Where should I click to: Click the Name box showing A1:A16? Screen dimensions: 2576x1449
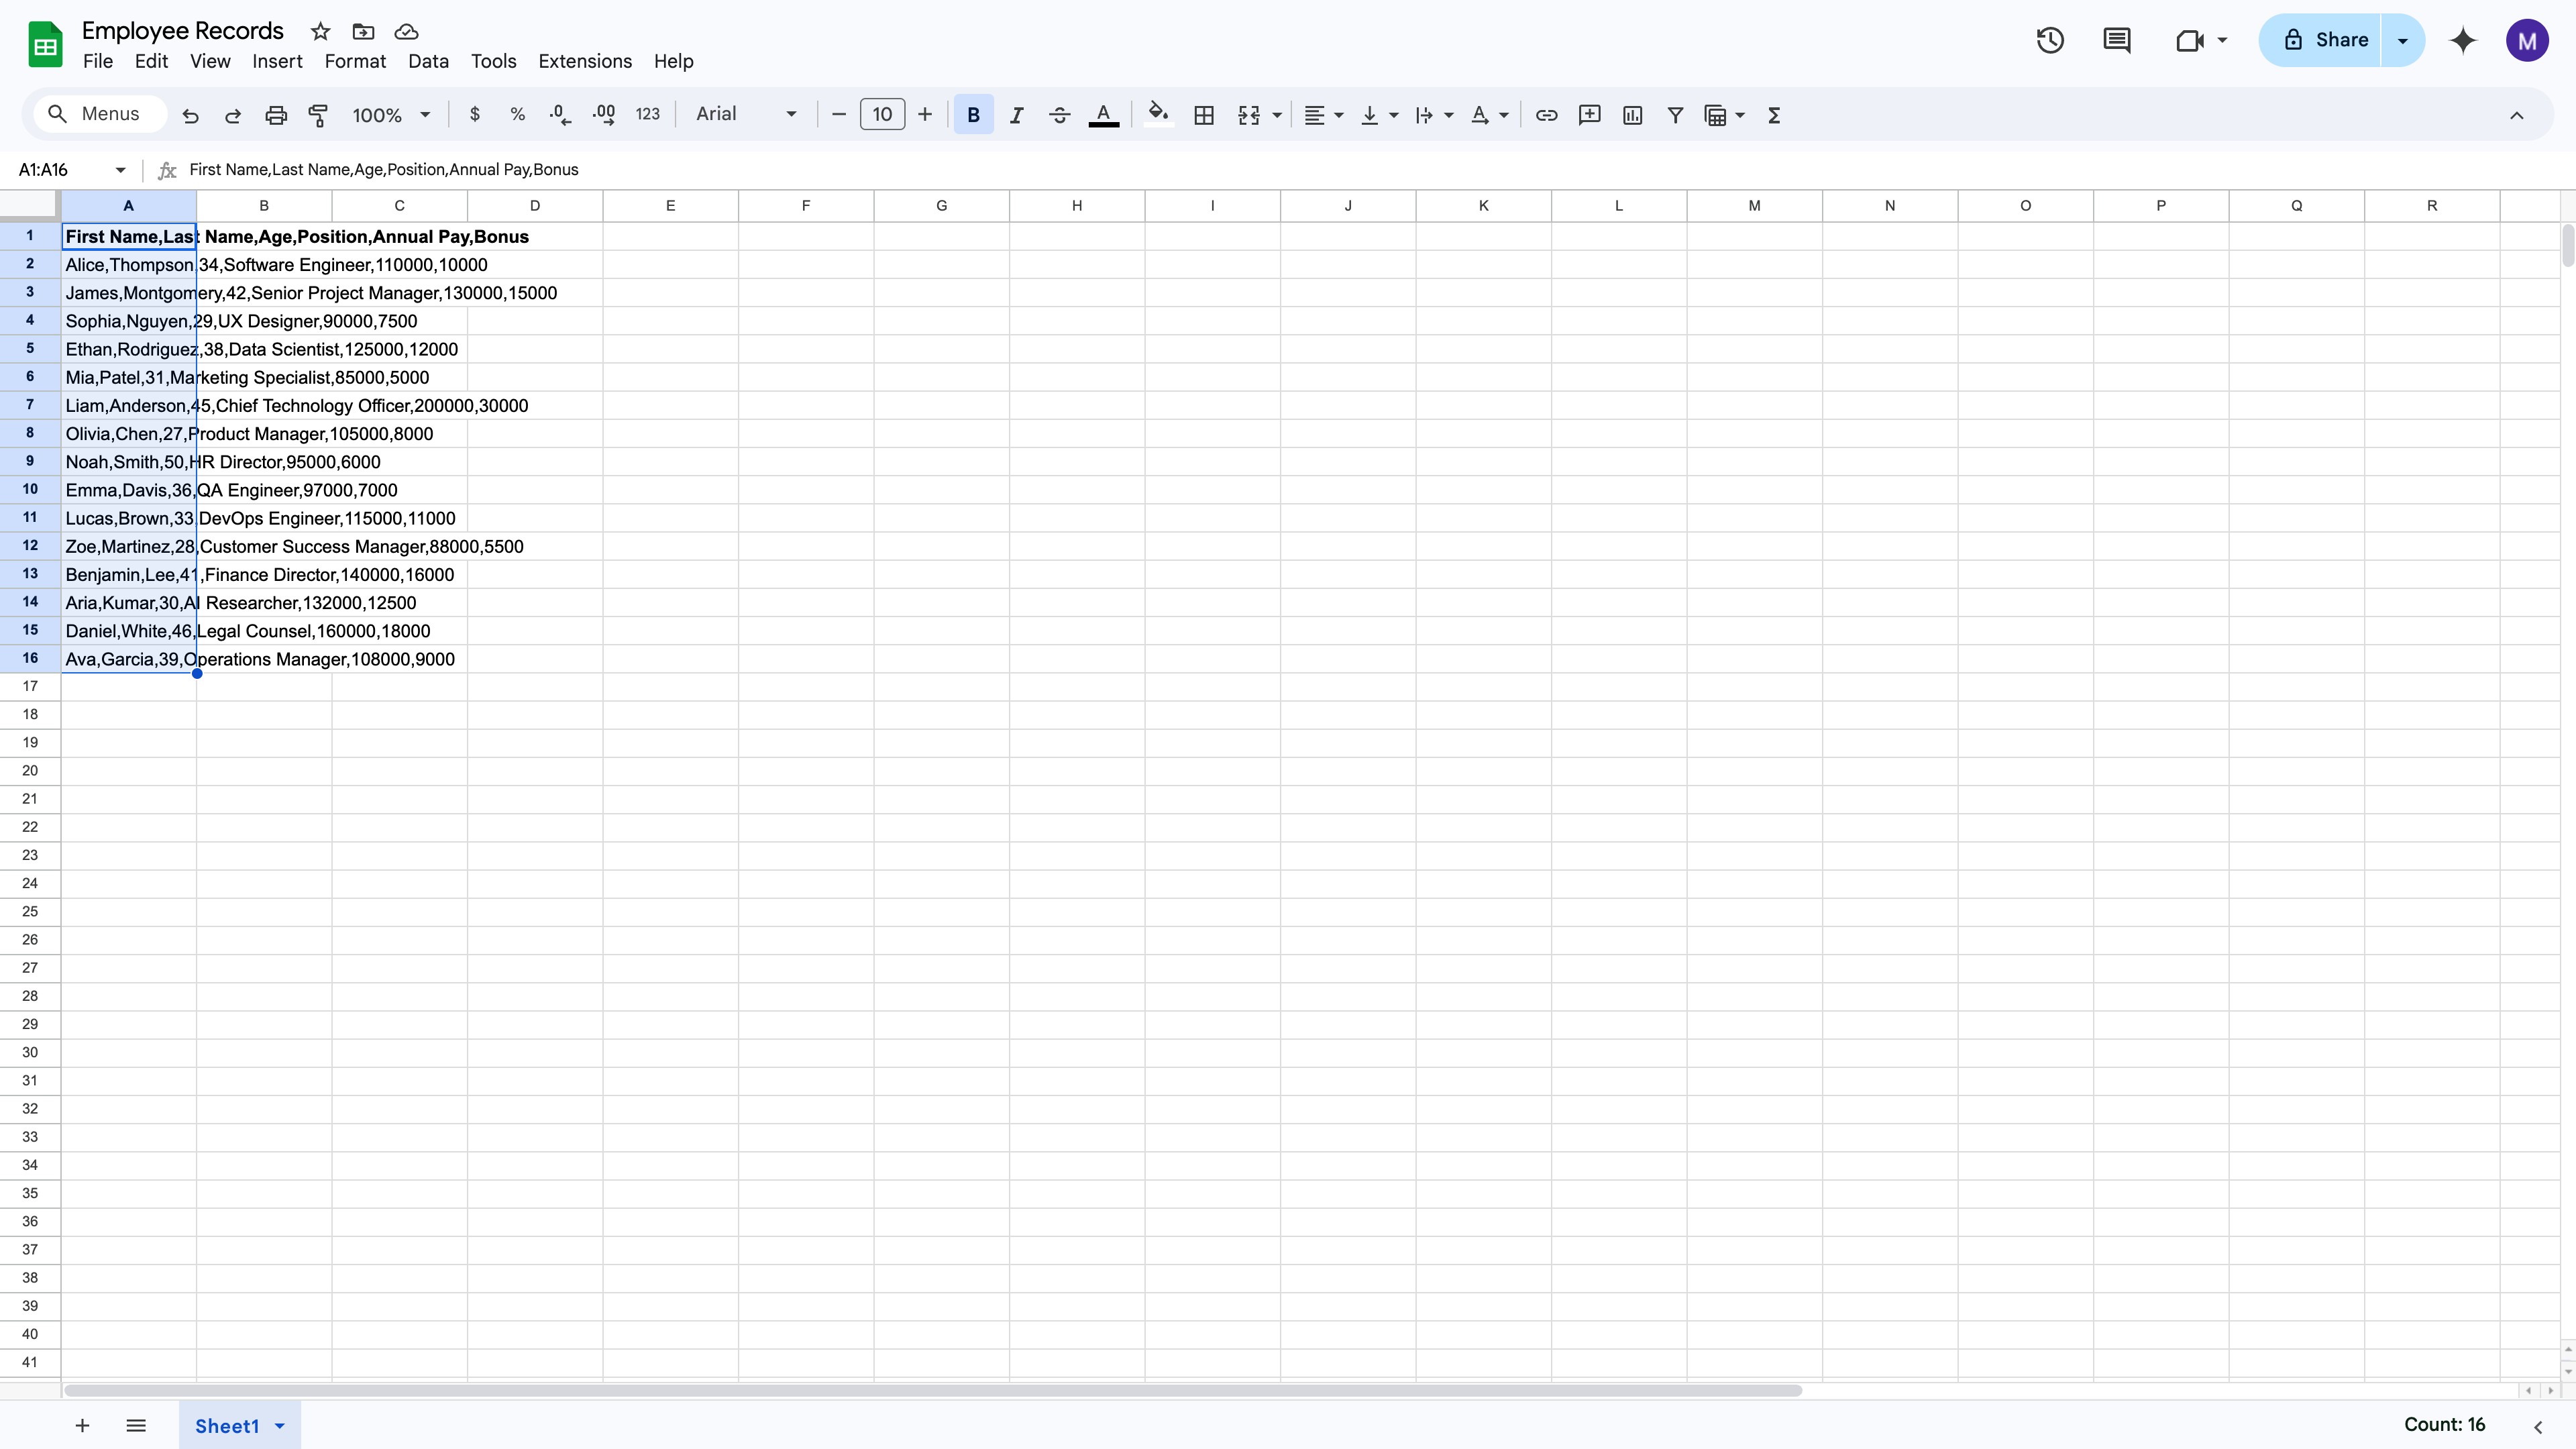[72, 170]
